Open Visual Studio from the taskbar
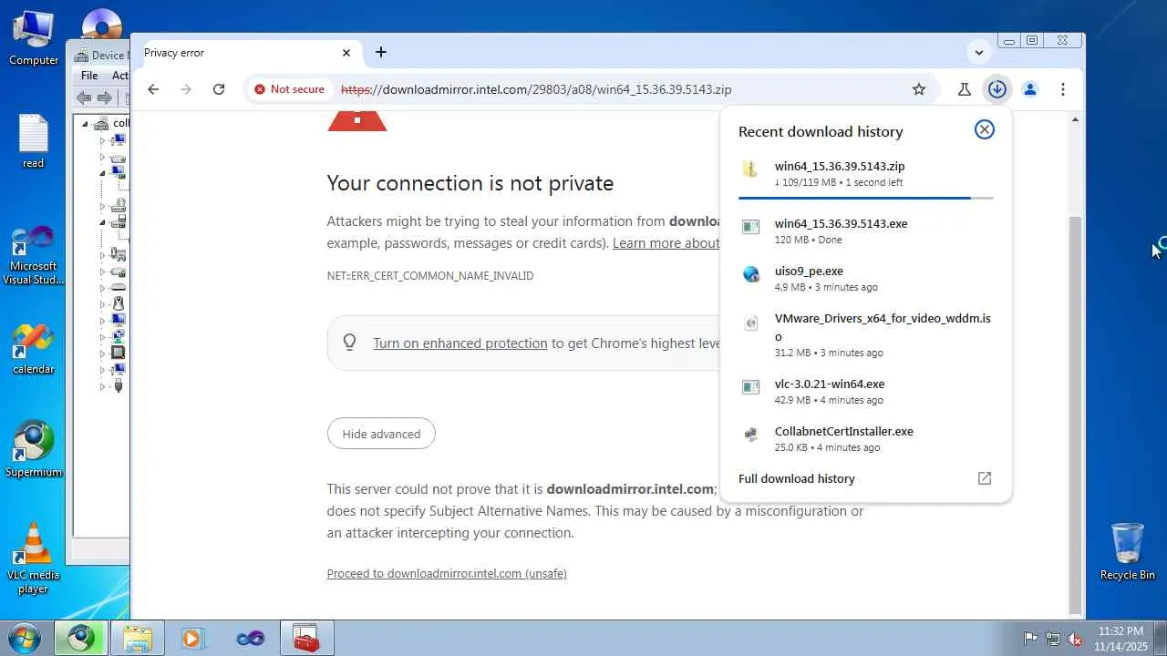1167x656 pixels. [x=250, y=638]
